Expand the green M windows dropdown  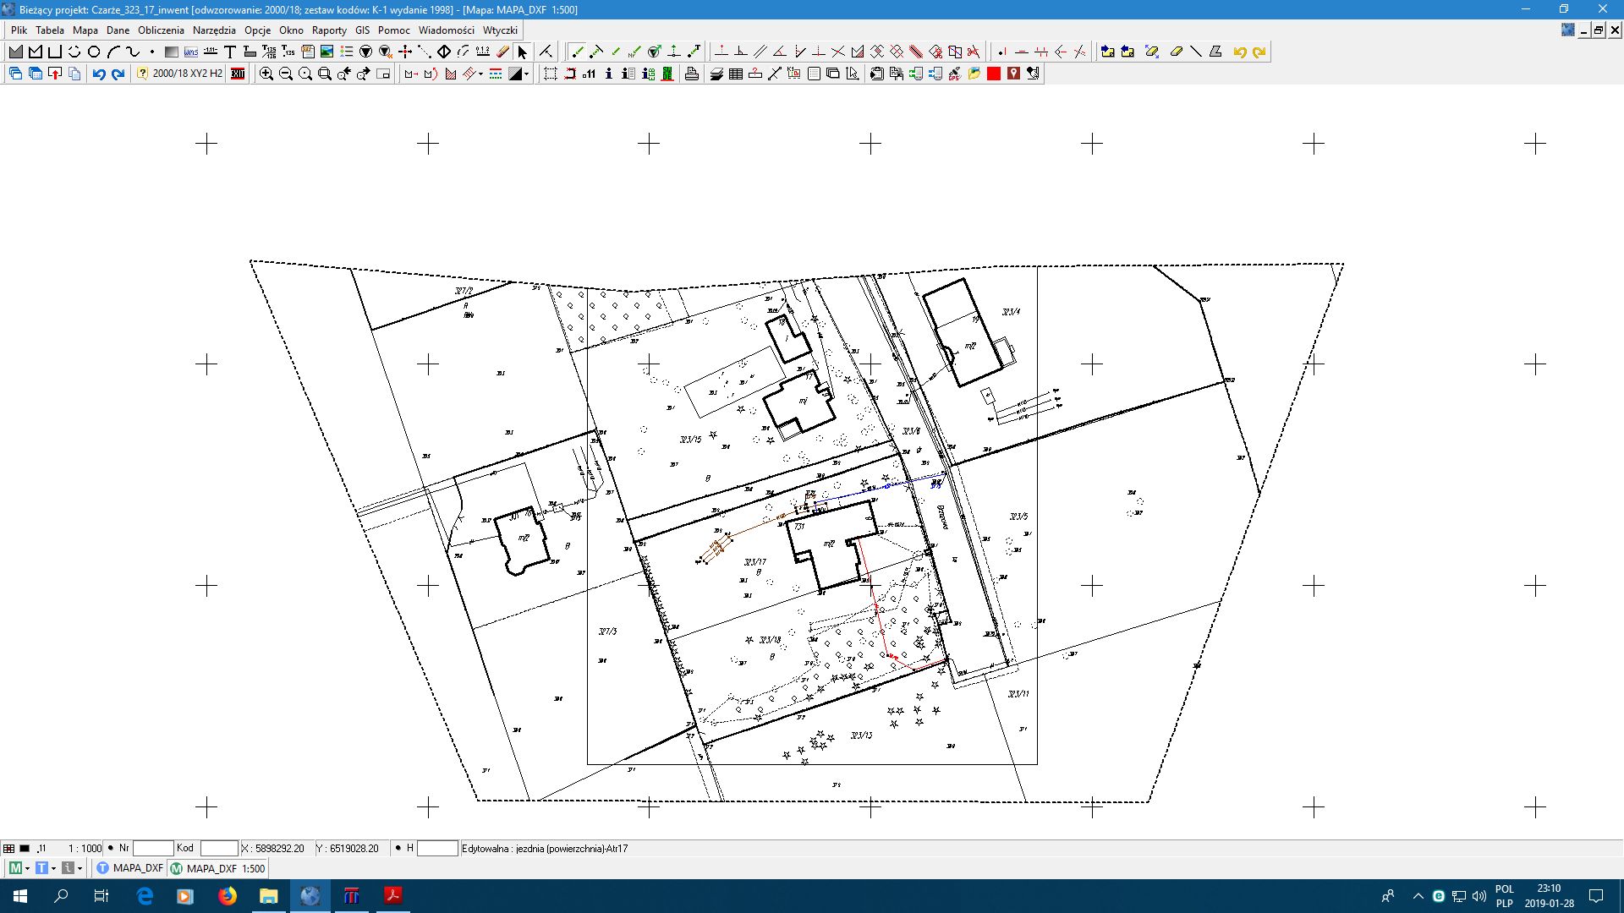[27, 868]
